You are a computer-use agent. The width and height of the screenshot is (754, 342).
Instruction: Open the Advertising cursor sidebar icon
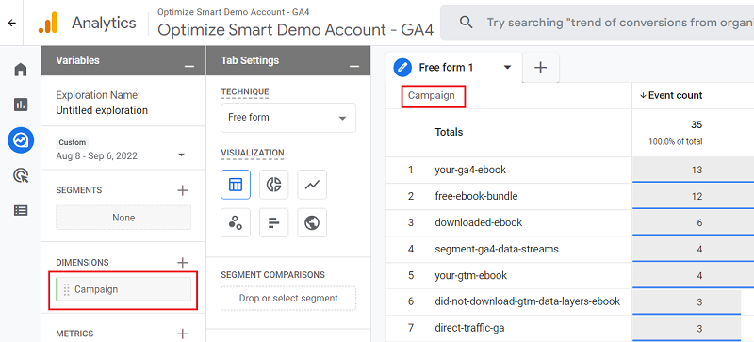click(x=21, y=176)
